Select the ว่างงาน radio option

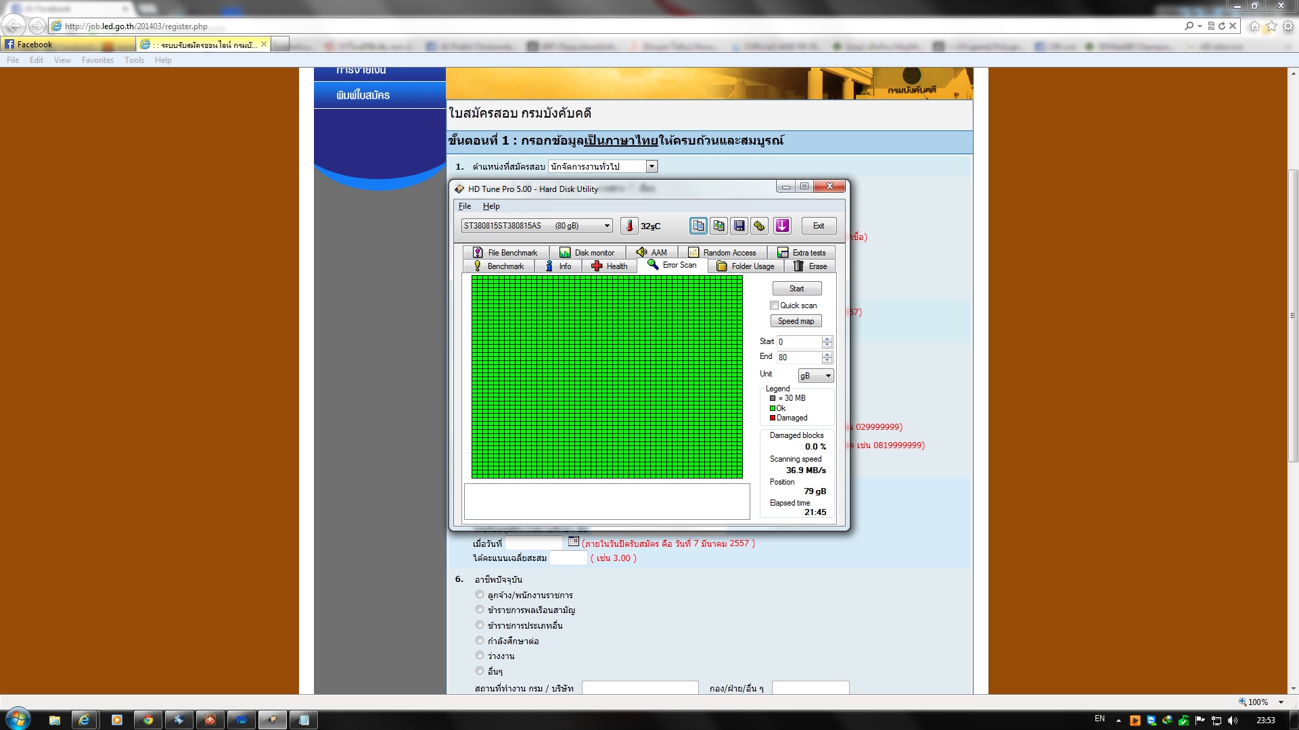(480, 655)
